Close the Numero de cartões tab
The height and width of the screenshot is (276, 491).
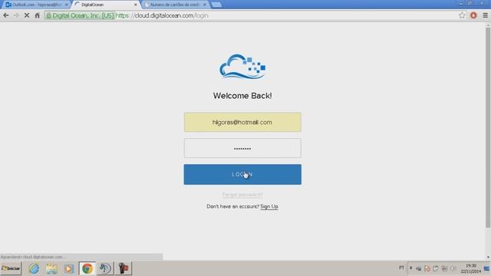pyautogui.click(x=205, y=5)
